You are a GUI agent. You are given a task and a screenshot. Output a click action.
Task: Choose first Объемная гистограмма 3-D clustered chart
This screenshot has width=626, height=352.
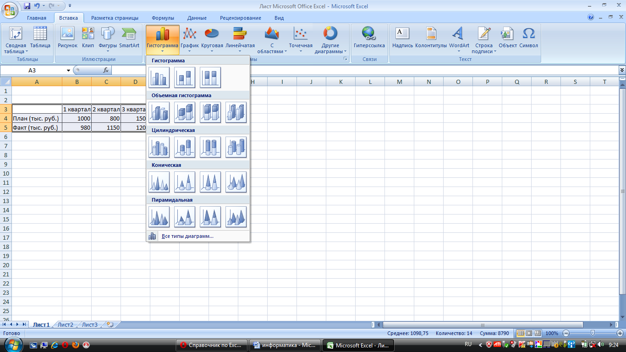click(159, 112)
